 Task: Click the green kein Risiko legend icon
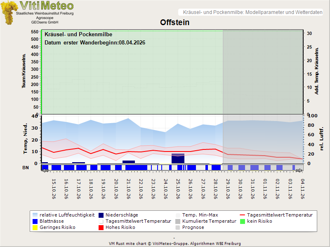click(x=243, y=221)
